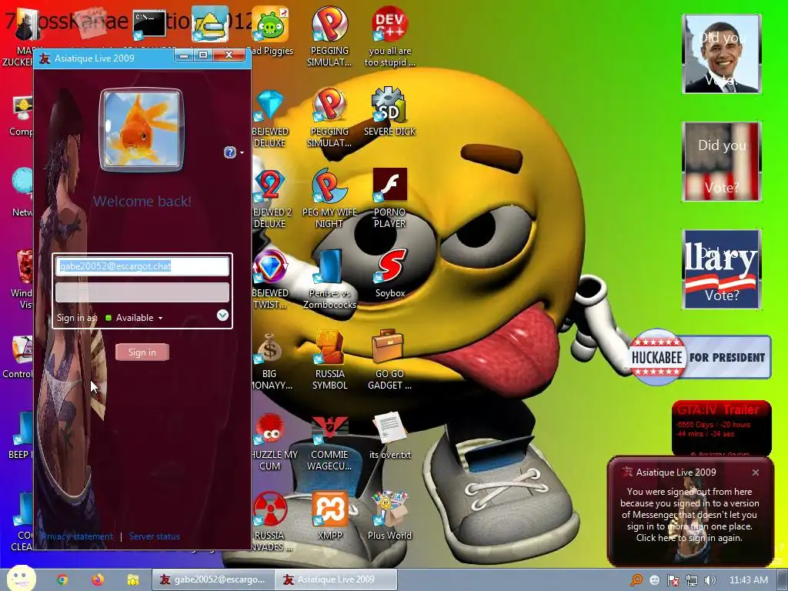Click the signed-out message to sign in again

tap(689, 515)
